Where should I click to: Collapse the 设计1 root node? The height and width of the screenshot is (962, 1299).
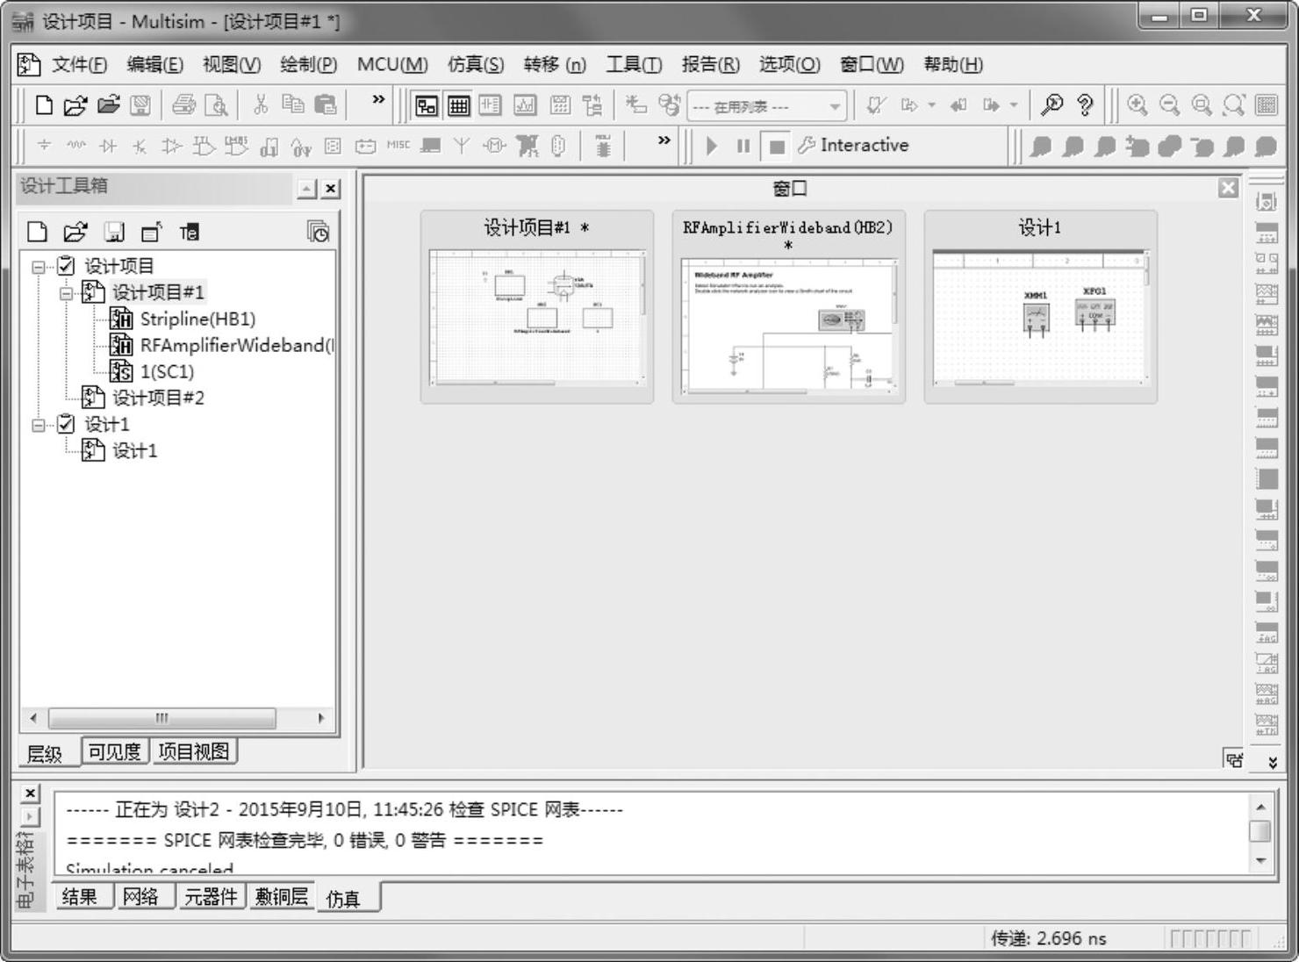point(39,425)
